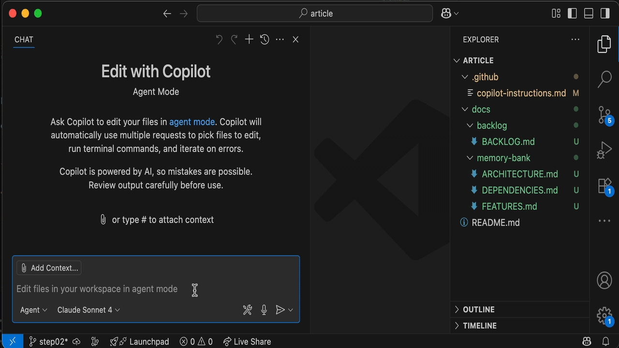Open the Search view icon
This screenshot has height=348, width=619.
[604, 79]
